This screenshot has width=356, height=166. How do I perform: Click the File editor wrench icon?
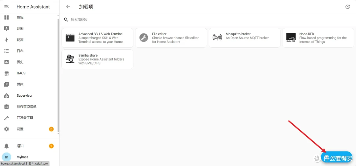143,37
